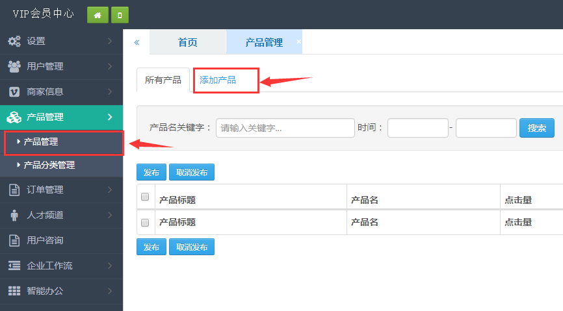Click the document icon beside 订单管理
The width and height of the screenshot is (563, 311).
14,190
